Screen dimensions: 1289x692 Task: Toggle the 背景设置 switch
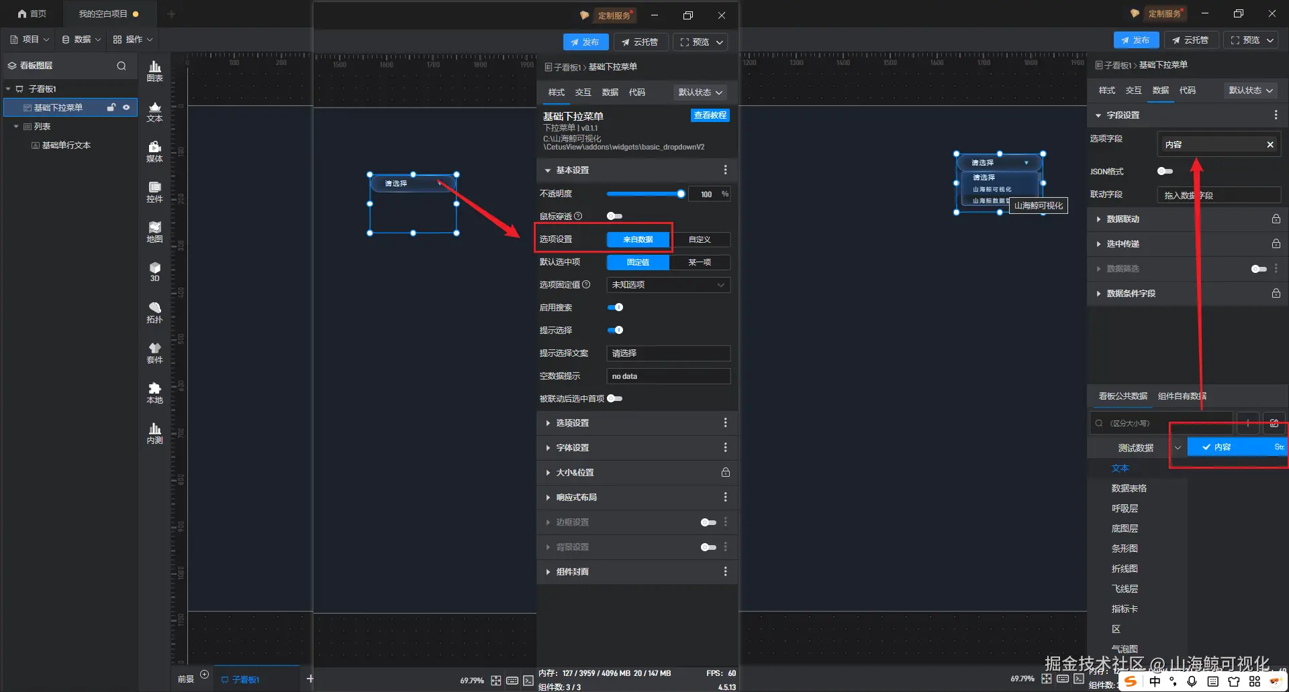708,547
